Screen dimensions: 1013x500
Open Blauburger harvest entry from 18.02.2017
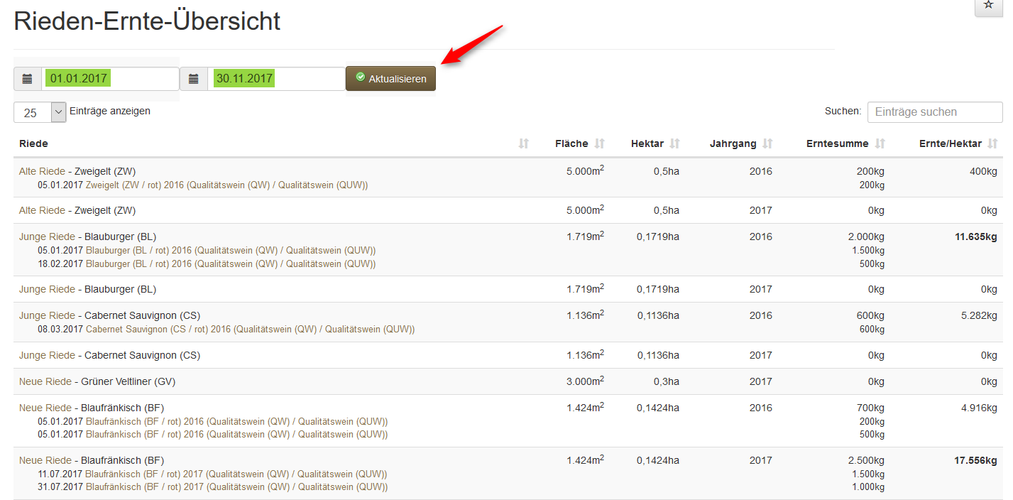[230, 264]
